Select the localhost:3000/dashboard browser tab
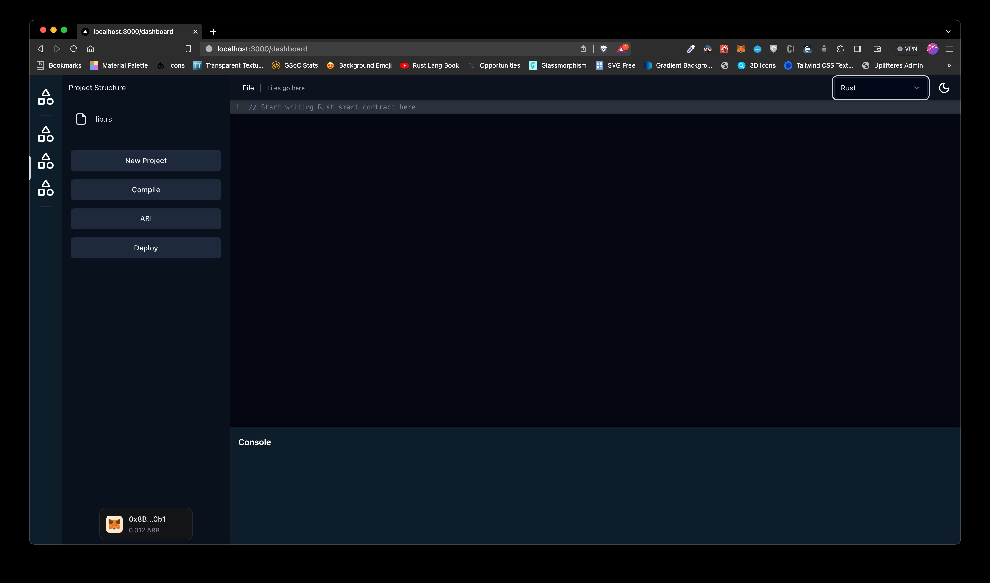The height and width of the screenshot is (583, 990). click(139, 31)
